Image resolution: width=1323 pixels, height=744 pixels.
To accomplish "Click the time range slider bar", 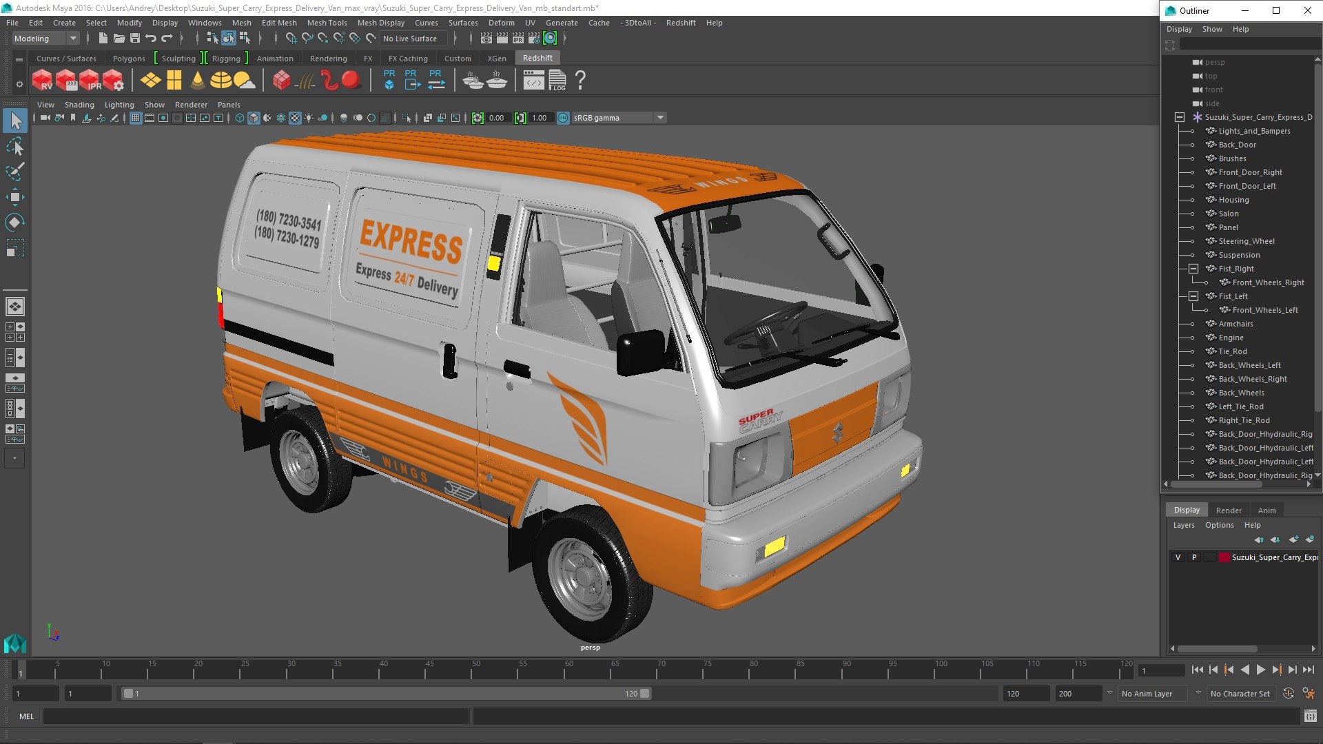I will pyautogui.click(x=386, y=694).
